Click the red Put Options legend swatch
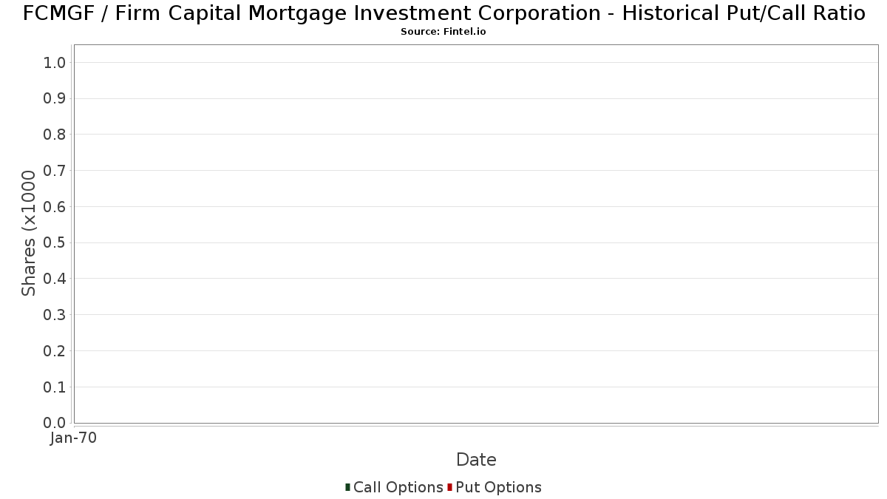The image size is (887, 499). coord(449,487)
